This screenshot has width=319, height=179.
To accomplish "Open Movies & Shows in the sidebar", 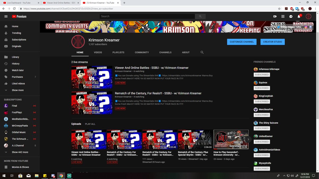I will (x=20, y=167).
